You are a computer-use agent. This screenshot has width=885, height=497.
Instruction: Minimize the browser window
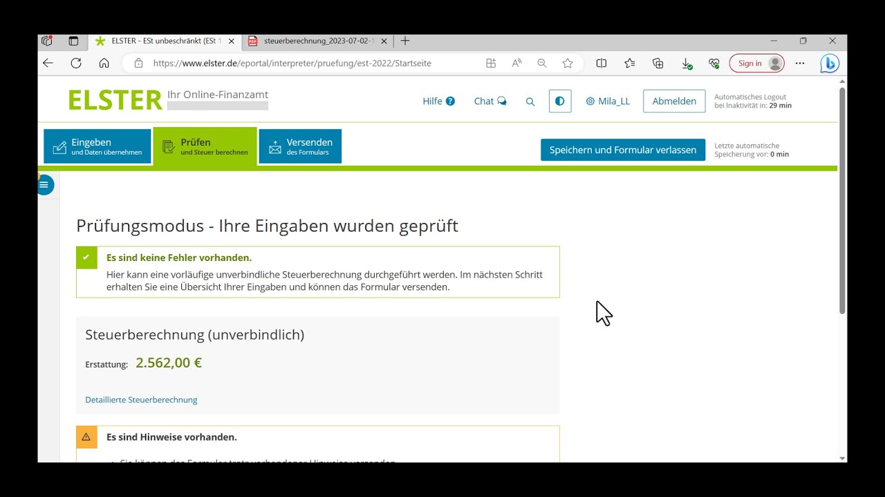tap(774, 41)
